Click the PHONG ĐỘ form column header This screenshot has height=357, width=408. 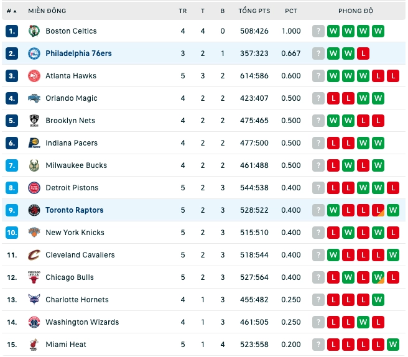coord(355,11)
